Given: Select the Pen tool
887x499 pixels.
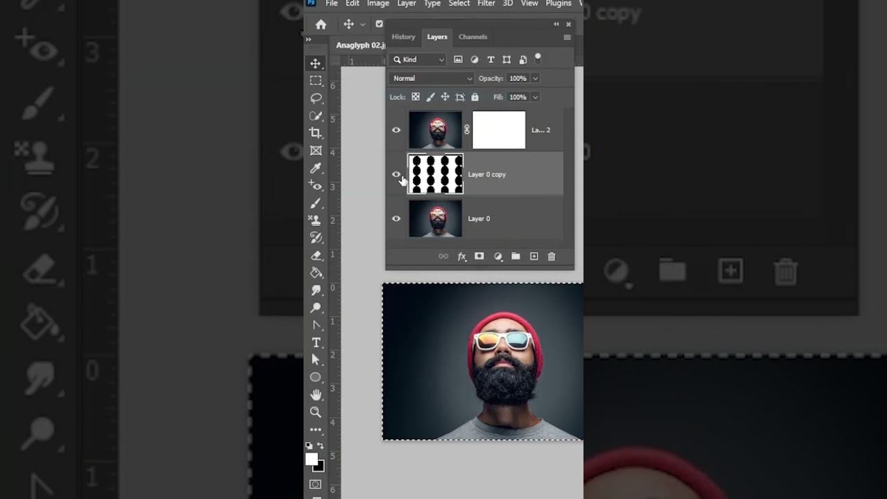Looking at the screenshot, I should (315, 325).
